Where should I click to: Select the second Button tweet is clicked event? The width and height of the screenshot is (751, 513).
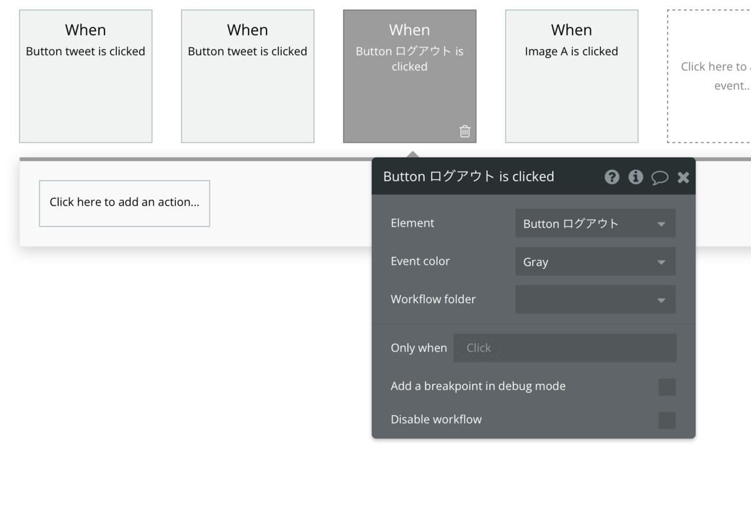(x=248, y=76)
